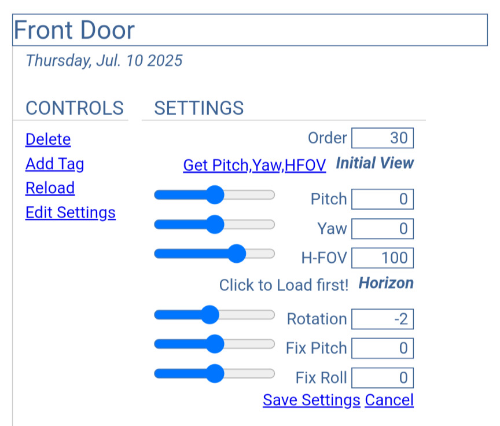Cancel the settings changes

(x=389, y=400)
